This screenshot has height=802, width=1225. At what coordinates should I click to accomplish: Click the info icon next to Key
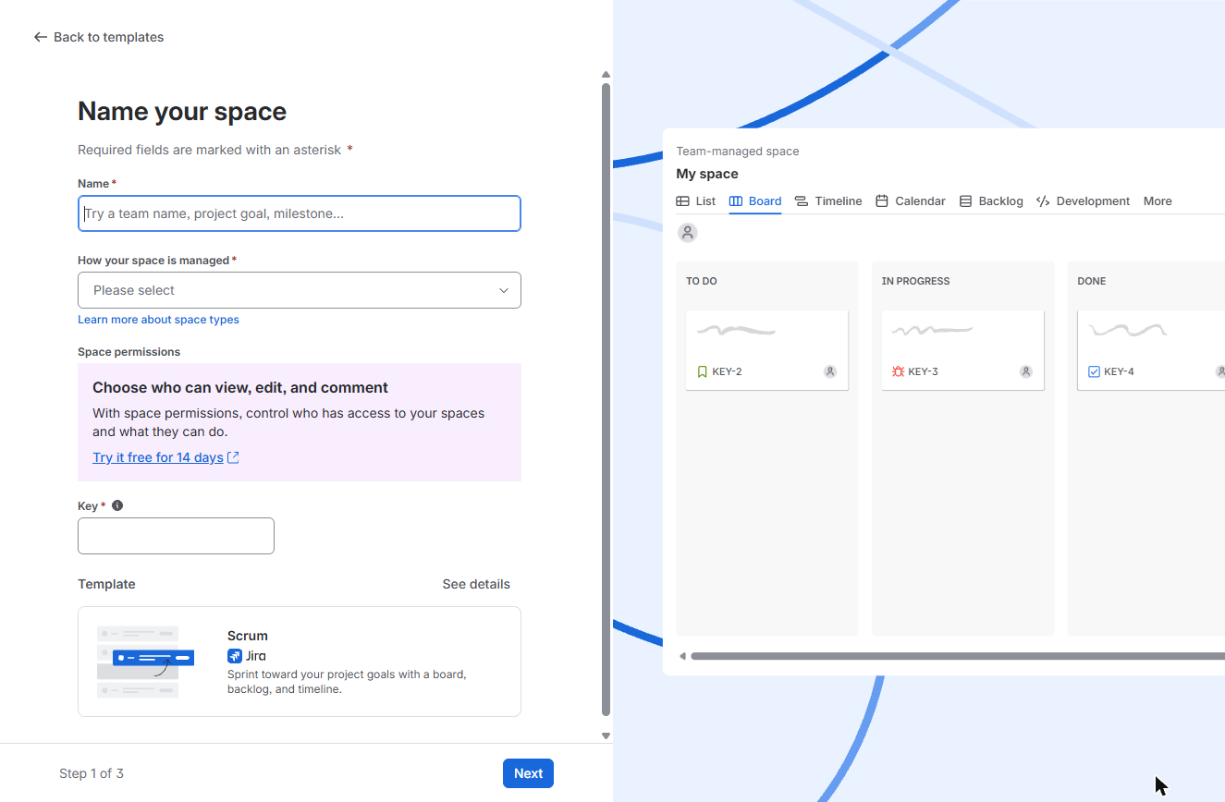click(x=117, y=505)
